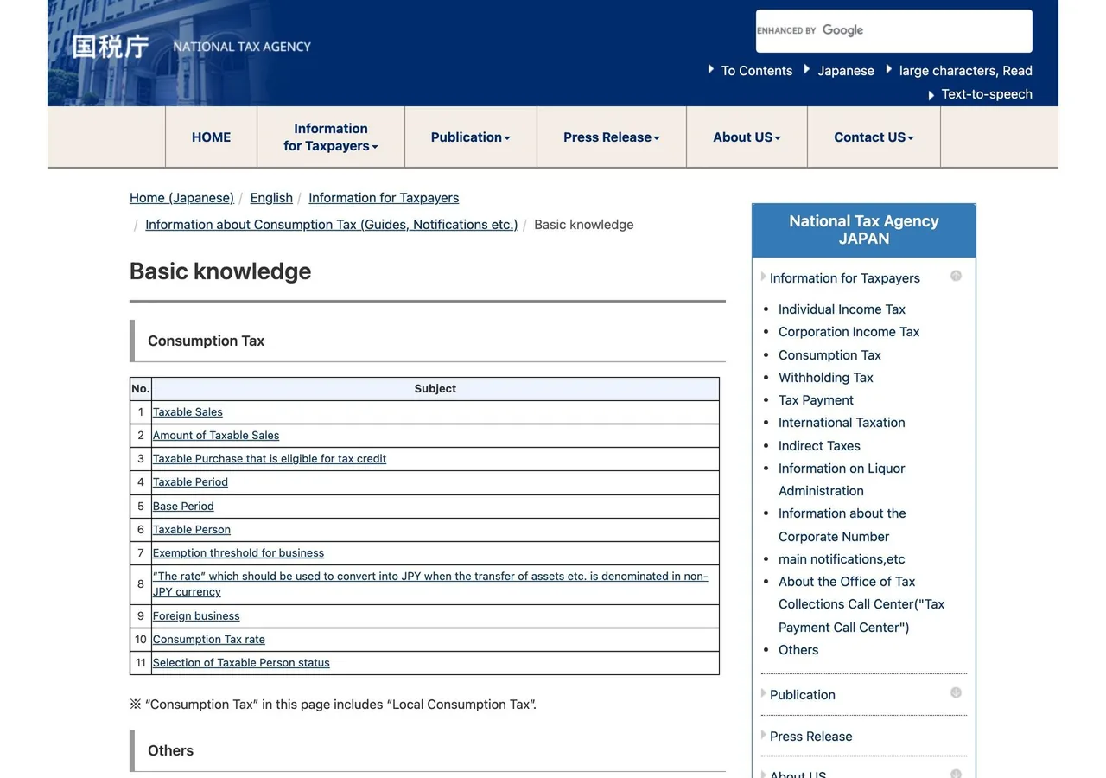
Task: Click the 国税庁 National Tax Agency logo
Action: tap(191, 46)
